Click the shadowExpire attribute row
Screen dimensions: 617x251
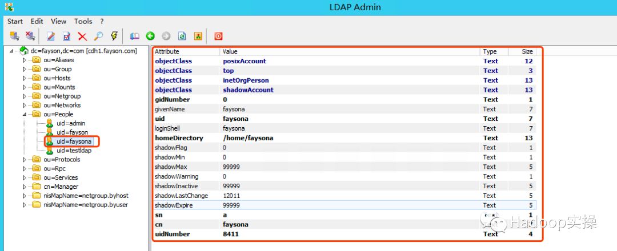point(344,205)
